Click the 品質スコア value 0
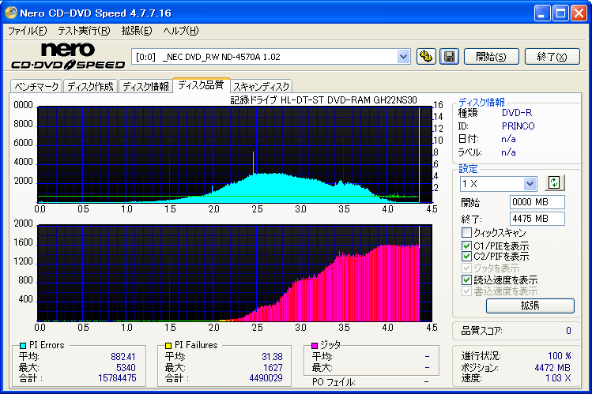This screenshot has height=394, width=592. (568, 331)
